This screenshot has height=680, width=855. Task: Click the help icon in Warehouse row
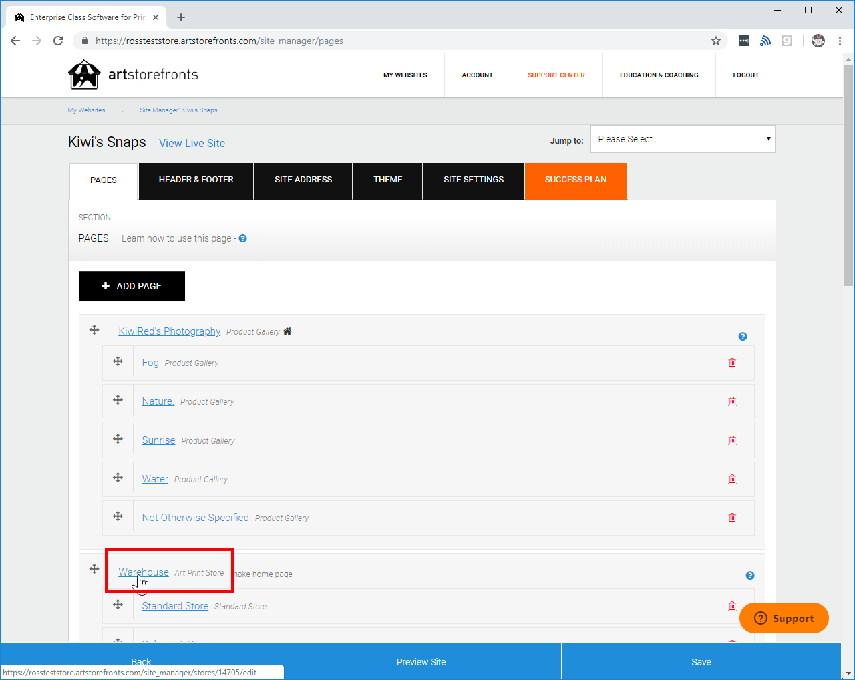coord(750,576)
